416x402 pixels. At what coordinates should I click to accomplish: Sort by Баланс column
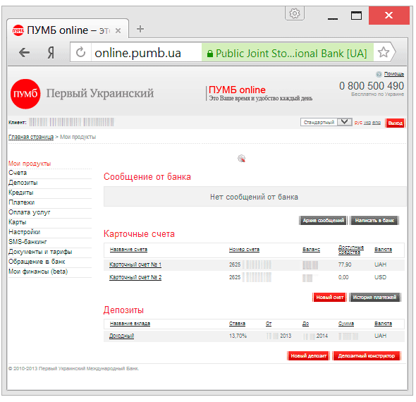311,250
